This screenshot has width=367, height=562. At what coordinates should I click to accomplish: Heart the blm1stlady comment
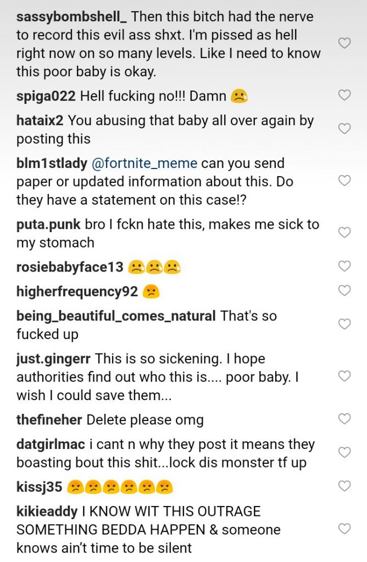point(344,181)
